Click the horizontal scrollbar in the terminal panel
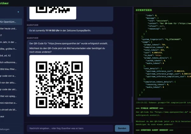This screenshot has height=134, width=191. (149, 99)
